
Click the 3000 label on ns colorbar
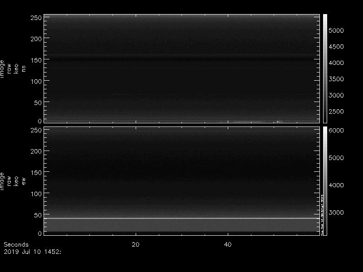tap(336, 95)
